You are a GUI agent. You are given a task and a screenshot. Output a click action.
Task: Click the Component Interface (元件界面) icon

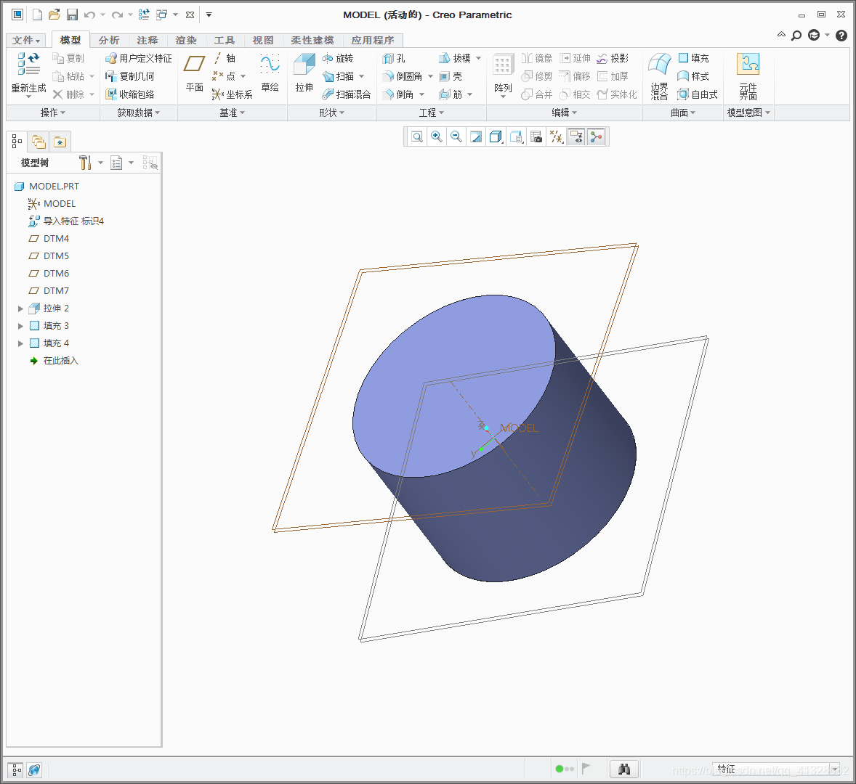[x=748, y=76]
